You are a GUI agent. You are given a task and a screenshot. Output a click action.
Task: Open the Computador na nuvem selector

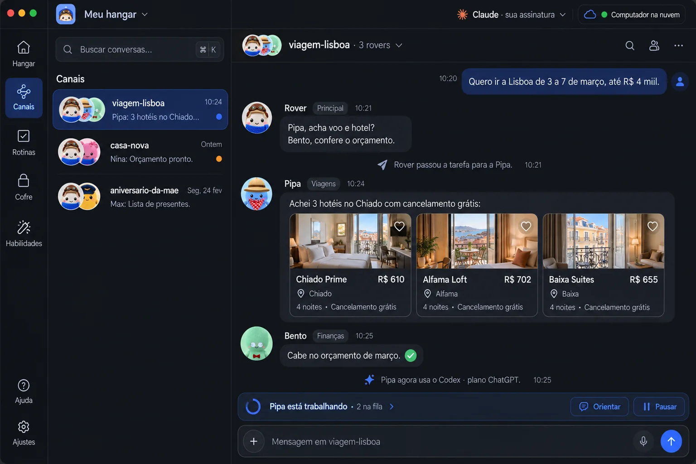[632, 14]
